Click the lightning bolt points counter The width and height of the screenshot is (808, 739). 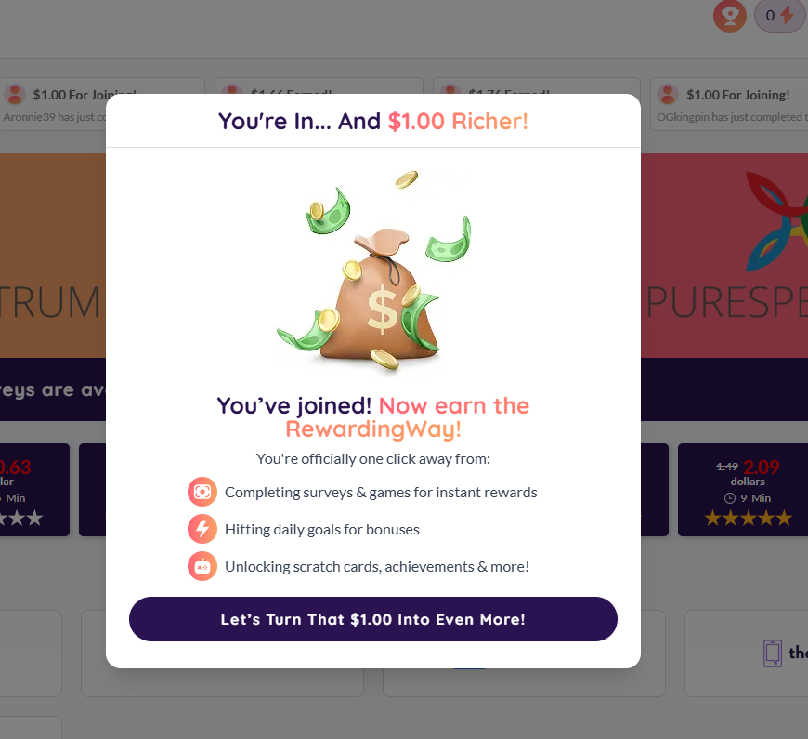779,15
